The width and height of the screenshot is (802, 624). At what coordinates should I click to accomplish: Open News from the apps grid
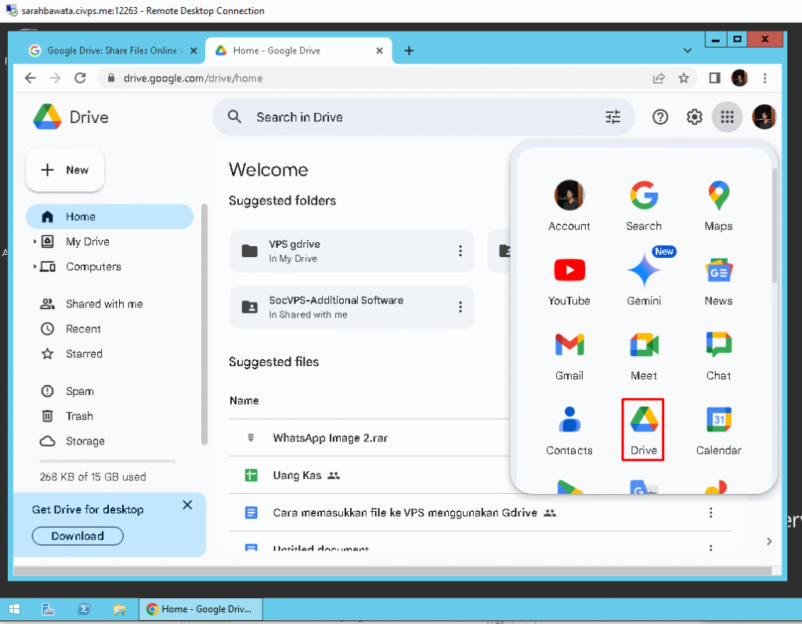718,281
